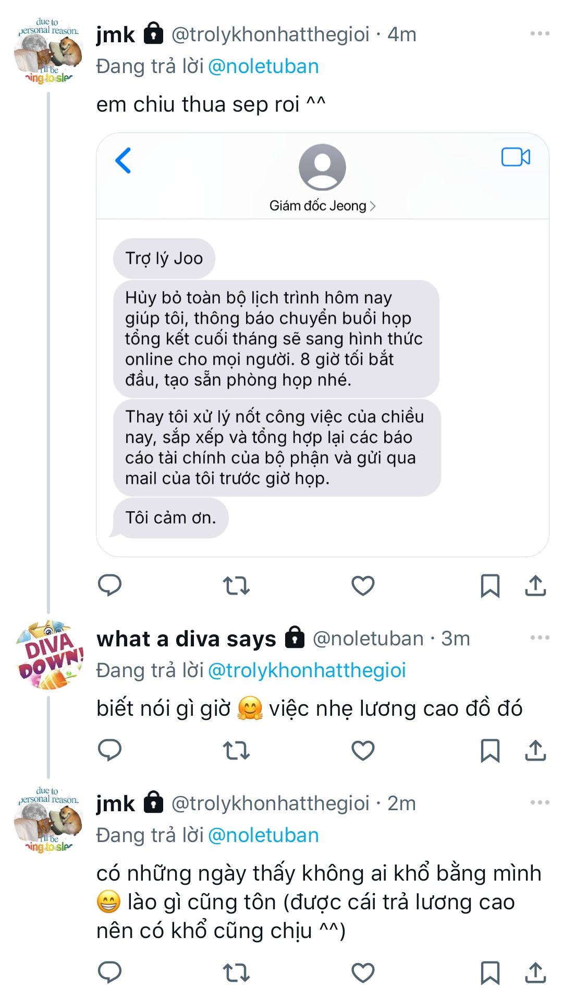Bookmark jmk's last tweet
The width and height of the screenshot is (563, 998).
point(489,972)
